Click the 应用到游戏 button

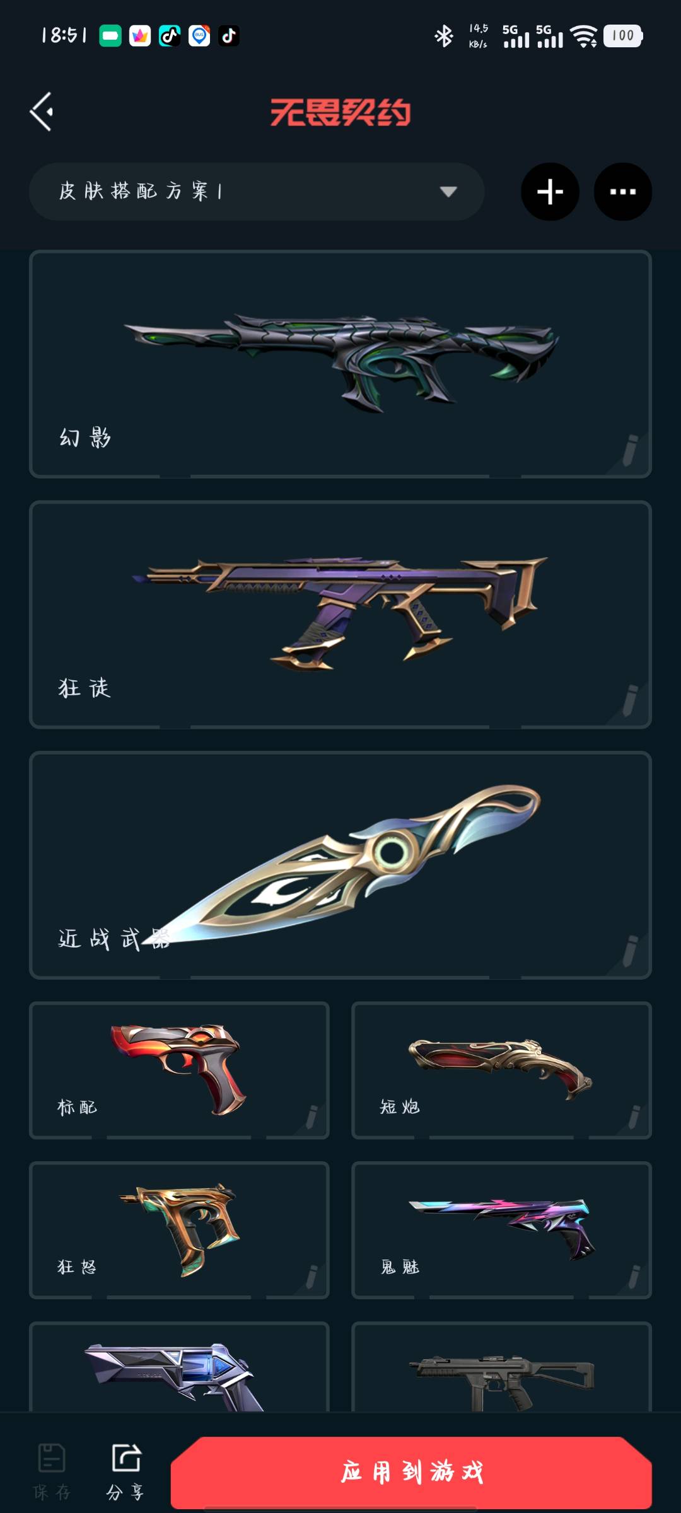pos(411,1473)
